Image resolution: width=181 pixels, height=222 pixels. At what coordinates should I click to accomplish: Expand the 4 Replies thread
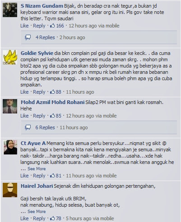45,37
